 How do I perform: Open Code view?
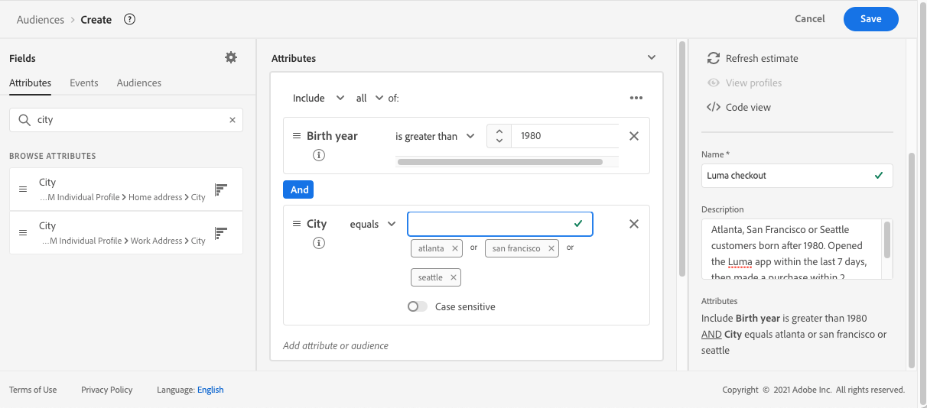click(x=740, y=107)
